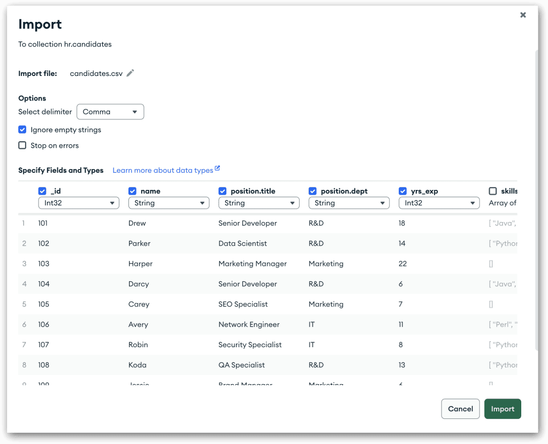Toggle the Ignore empty strings checkbox

point(22,129)
